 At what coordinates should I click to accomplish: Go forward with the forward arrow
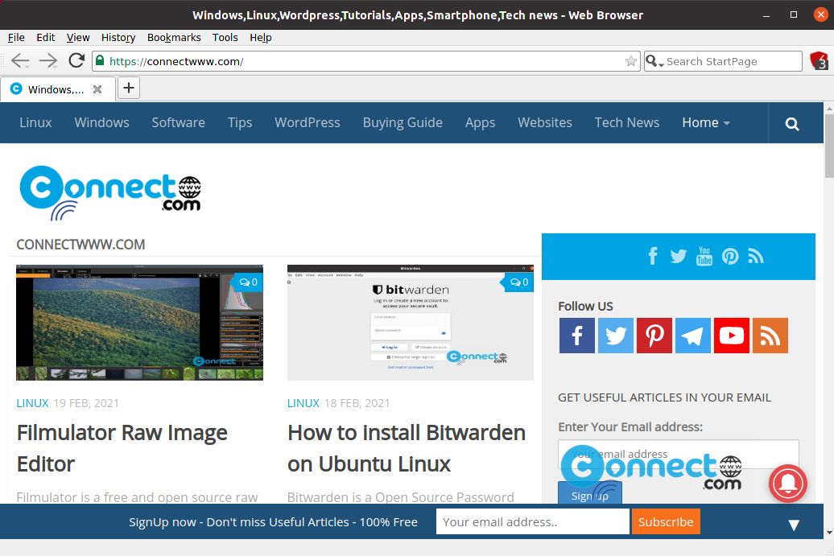point(48,61)
